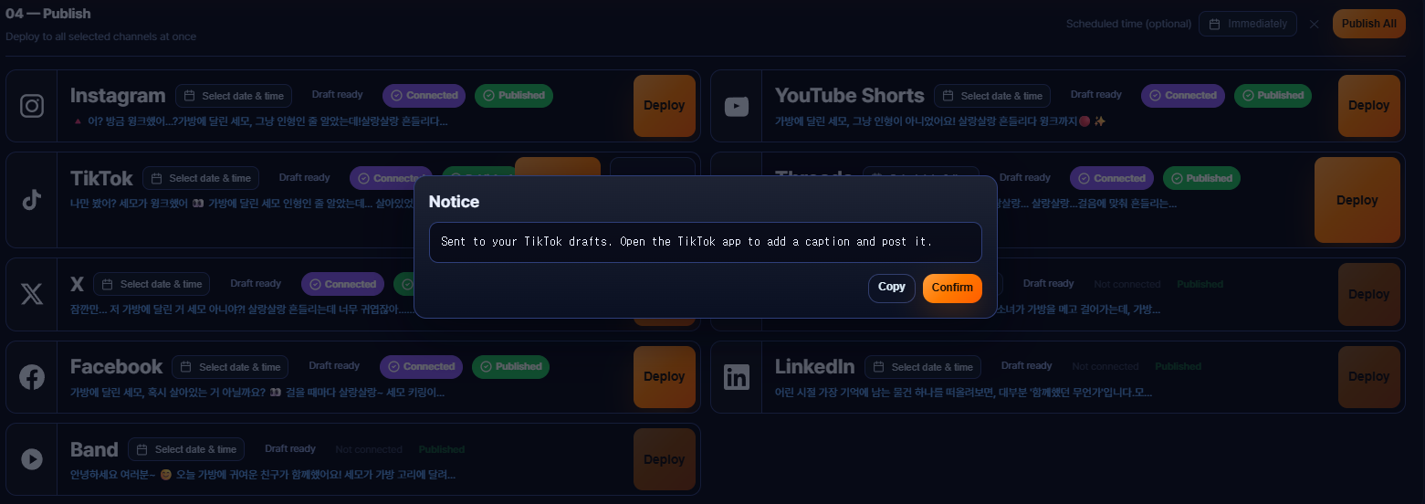Click Threads Published status badge
Image resolution: width=1425 pixels, height=504 pixels.
(1201, 178)
